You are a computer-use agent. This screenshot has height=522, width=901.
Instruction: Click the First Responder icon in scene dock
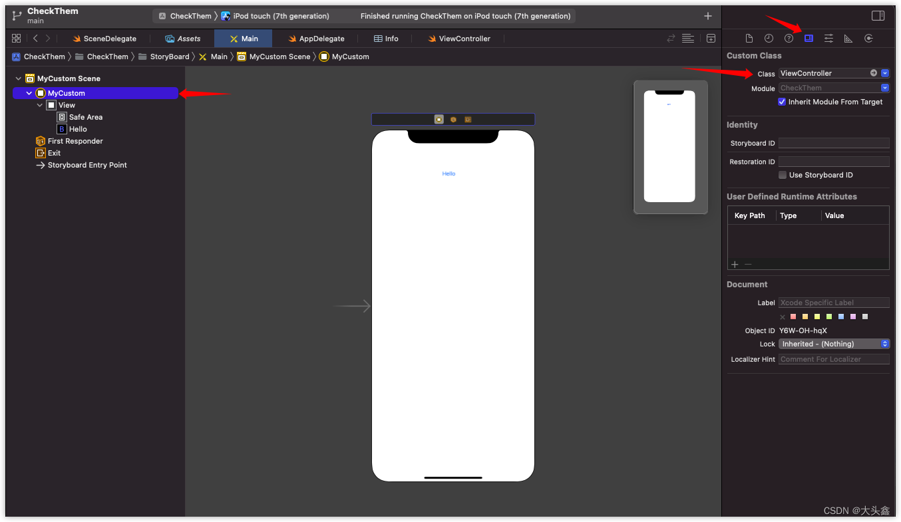(453, 120)
